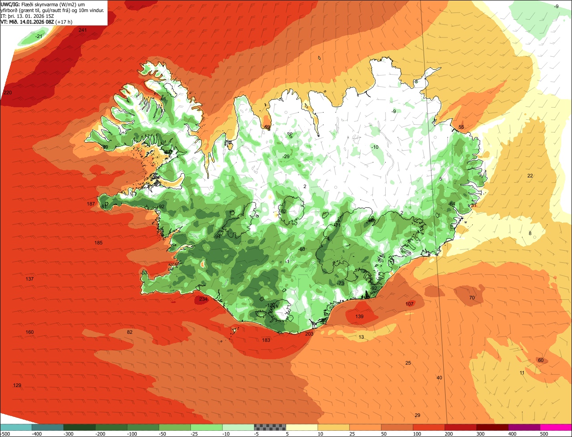Image resolution: width=572 pixels, height=437 pixels.
Task: Click the map value 160
Action: point(29,332)
